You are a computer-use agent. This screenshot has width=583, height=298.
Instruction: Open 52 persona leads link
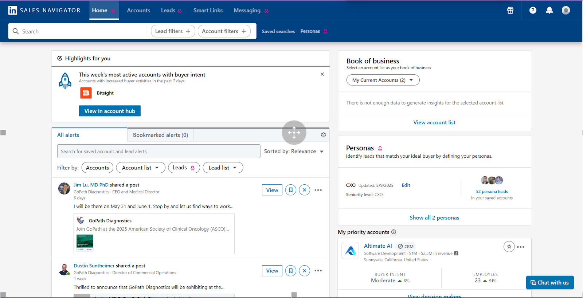click(492, 191)
